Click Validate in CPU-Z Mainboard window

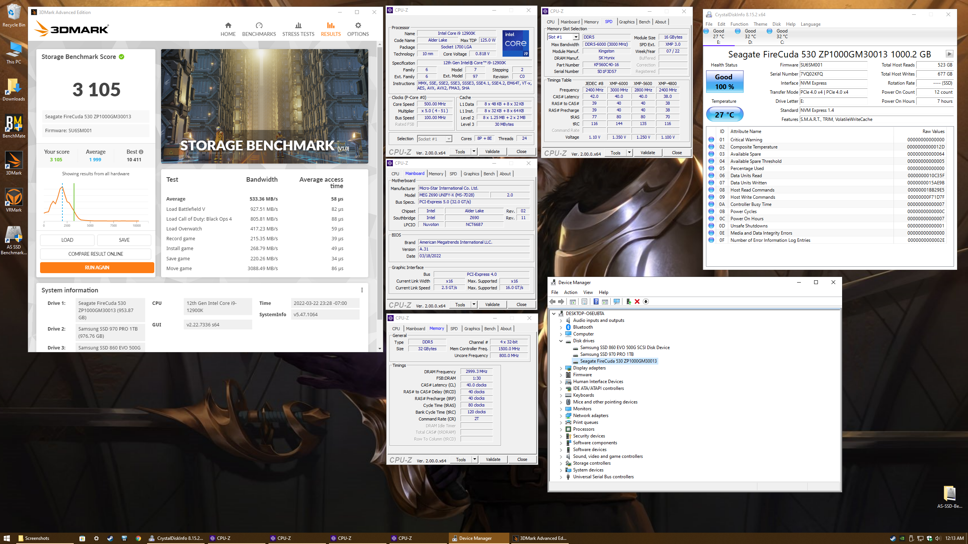(x=492, y=304)
